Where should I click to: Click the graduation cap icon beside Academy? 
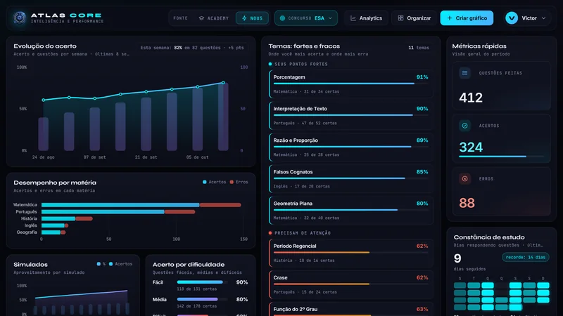coord(201,18)
